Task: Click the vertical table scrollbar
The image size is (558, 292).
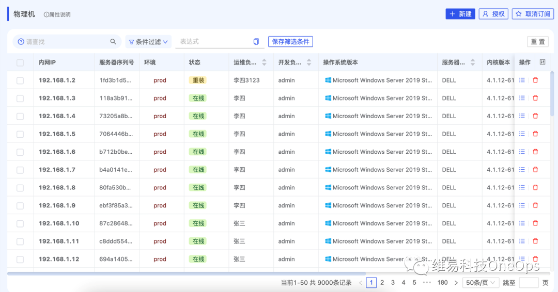Action: [552, 93]
